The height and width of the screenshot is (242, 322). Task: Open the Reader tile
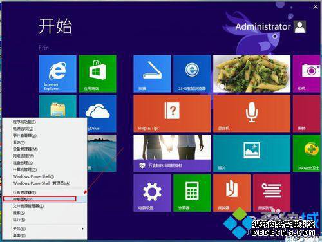coord(232,193)
